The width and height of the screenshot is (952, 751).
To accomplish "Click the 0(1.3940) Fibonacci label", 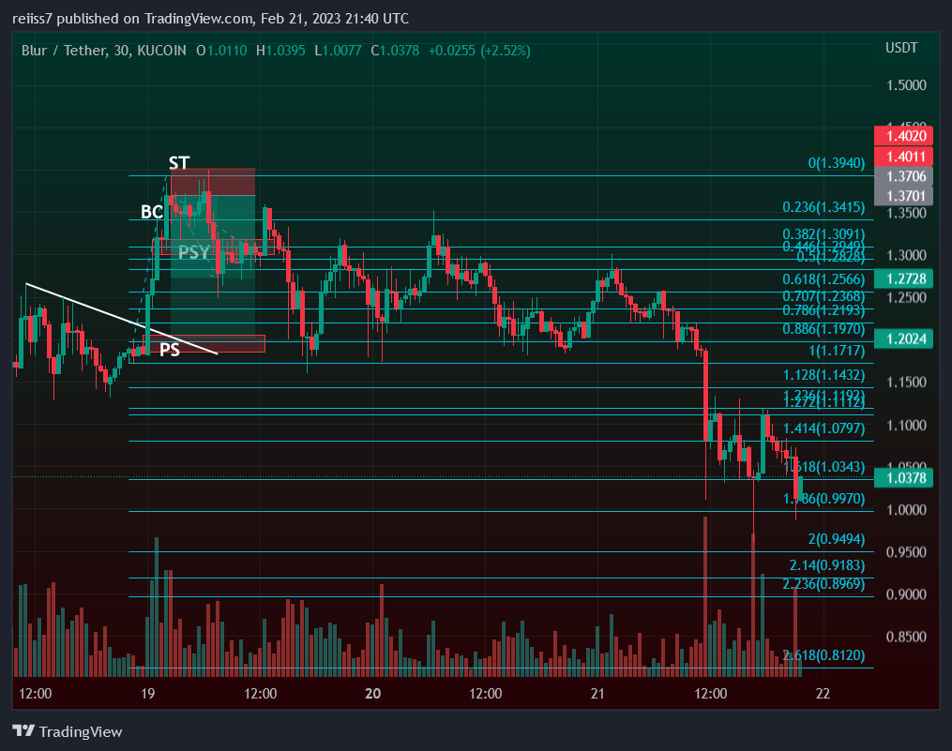I will click(x=836, y=163).
